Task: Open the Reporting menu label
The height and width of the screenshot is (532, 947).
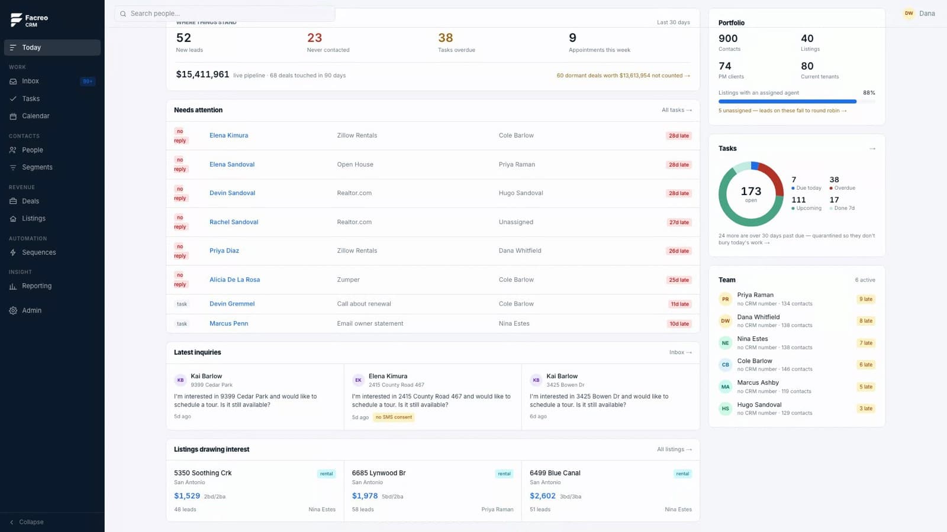Action: (37, 286)
